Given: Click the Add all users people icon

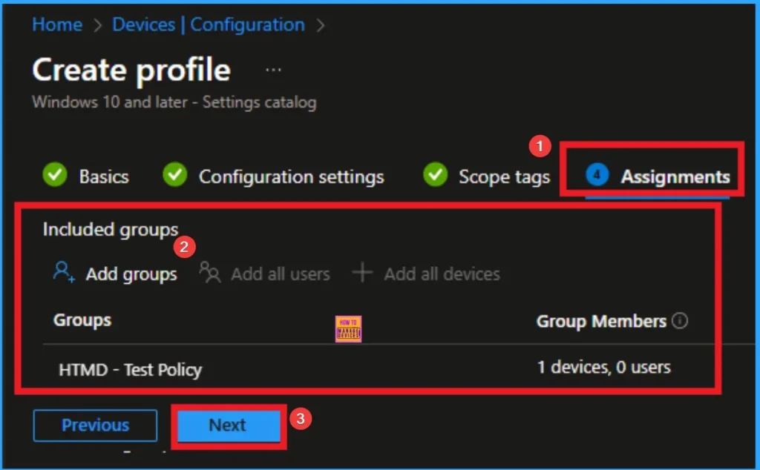Looking at the screenshot, I should pos(210,274).
